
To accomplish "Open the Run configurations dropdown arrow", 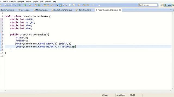I will pos(27,5).
